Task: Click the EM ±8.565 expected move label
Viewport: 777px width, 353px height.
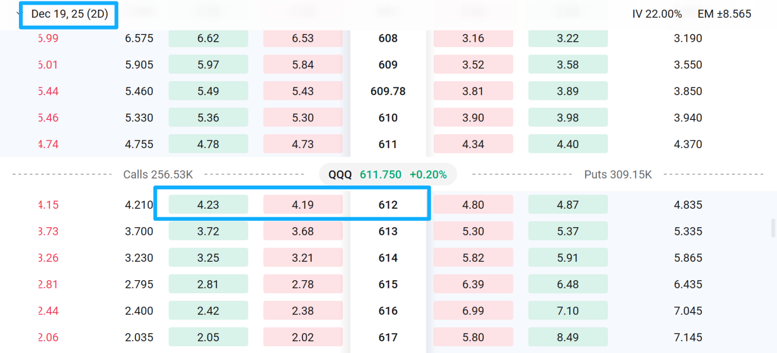Action: (x=724, y=14)
